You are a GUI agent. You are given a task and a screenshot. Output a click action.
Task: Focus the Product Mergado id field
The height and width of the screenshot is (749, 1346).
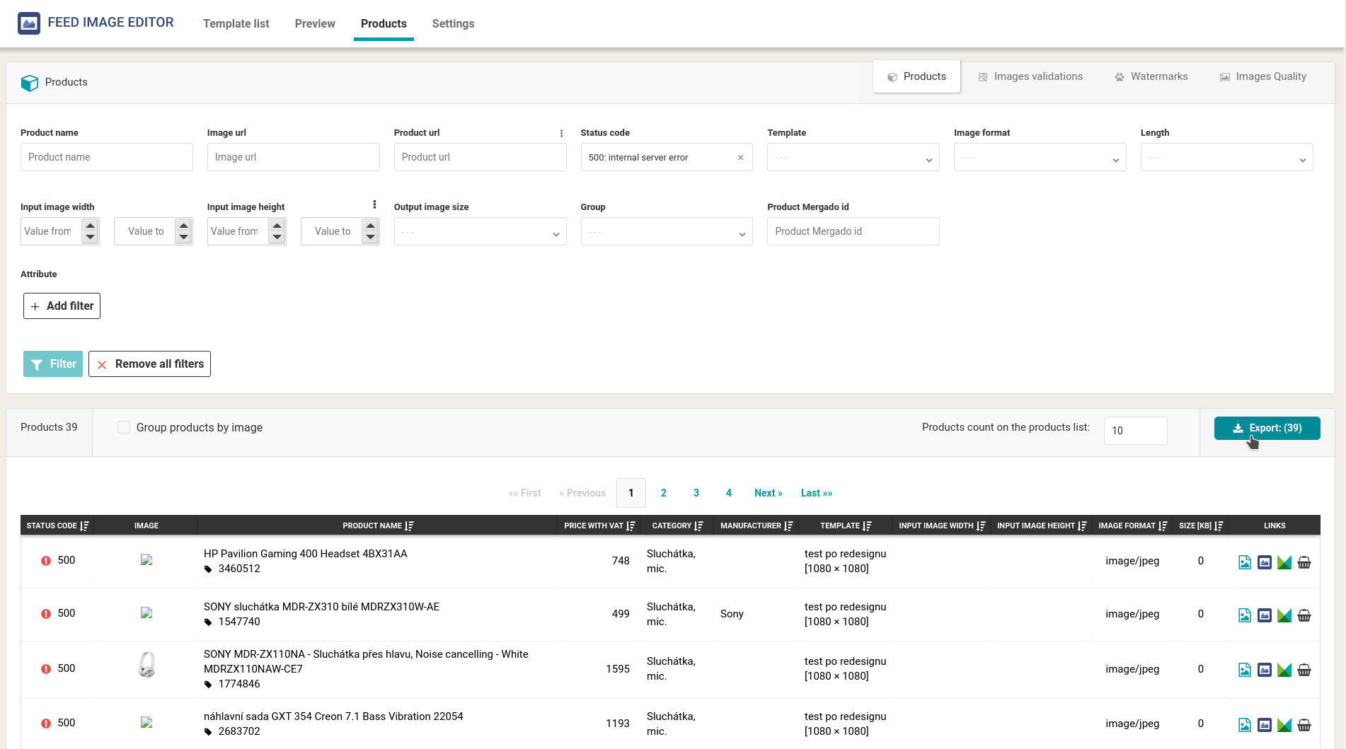point(853,231)
